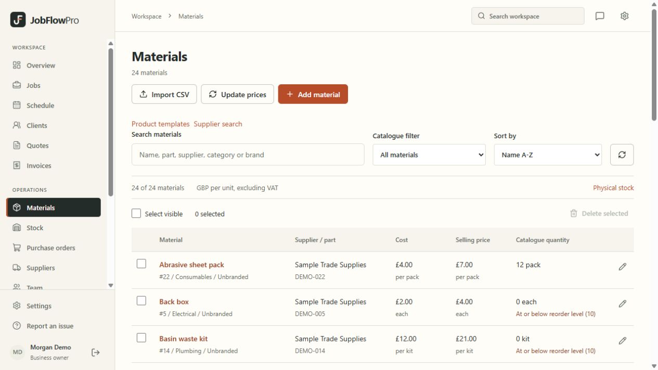Go to Clients in the sidebar

54,125
